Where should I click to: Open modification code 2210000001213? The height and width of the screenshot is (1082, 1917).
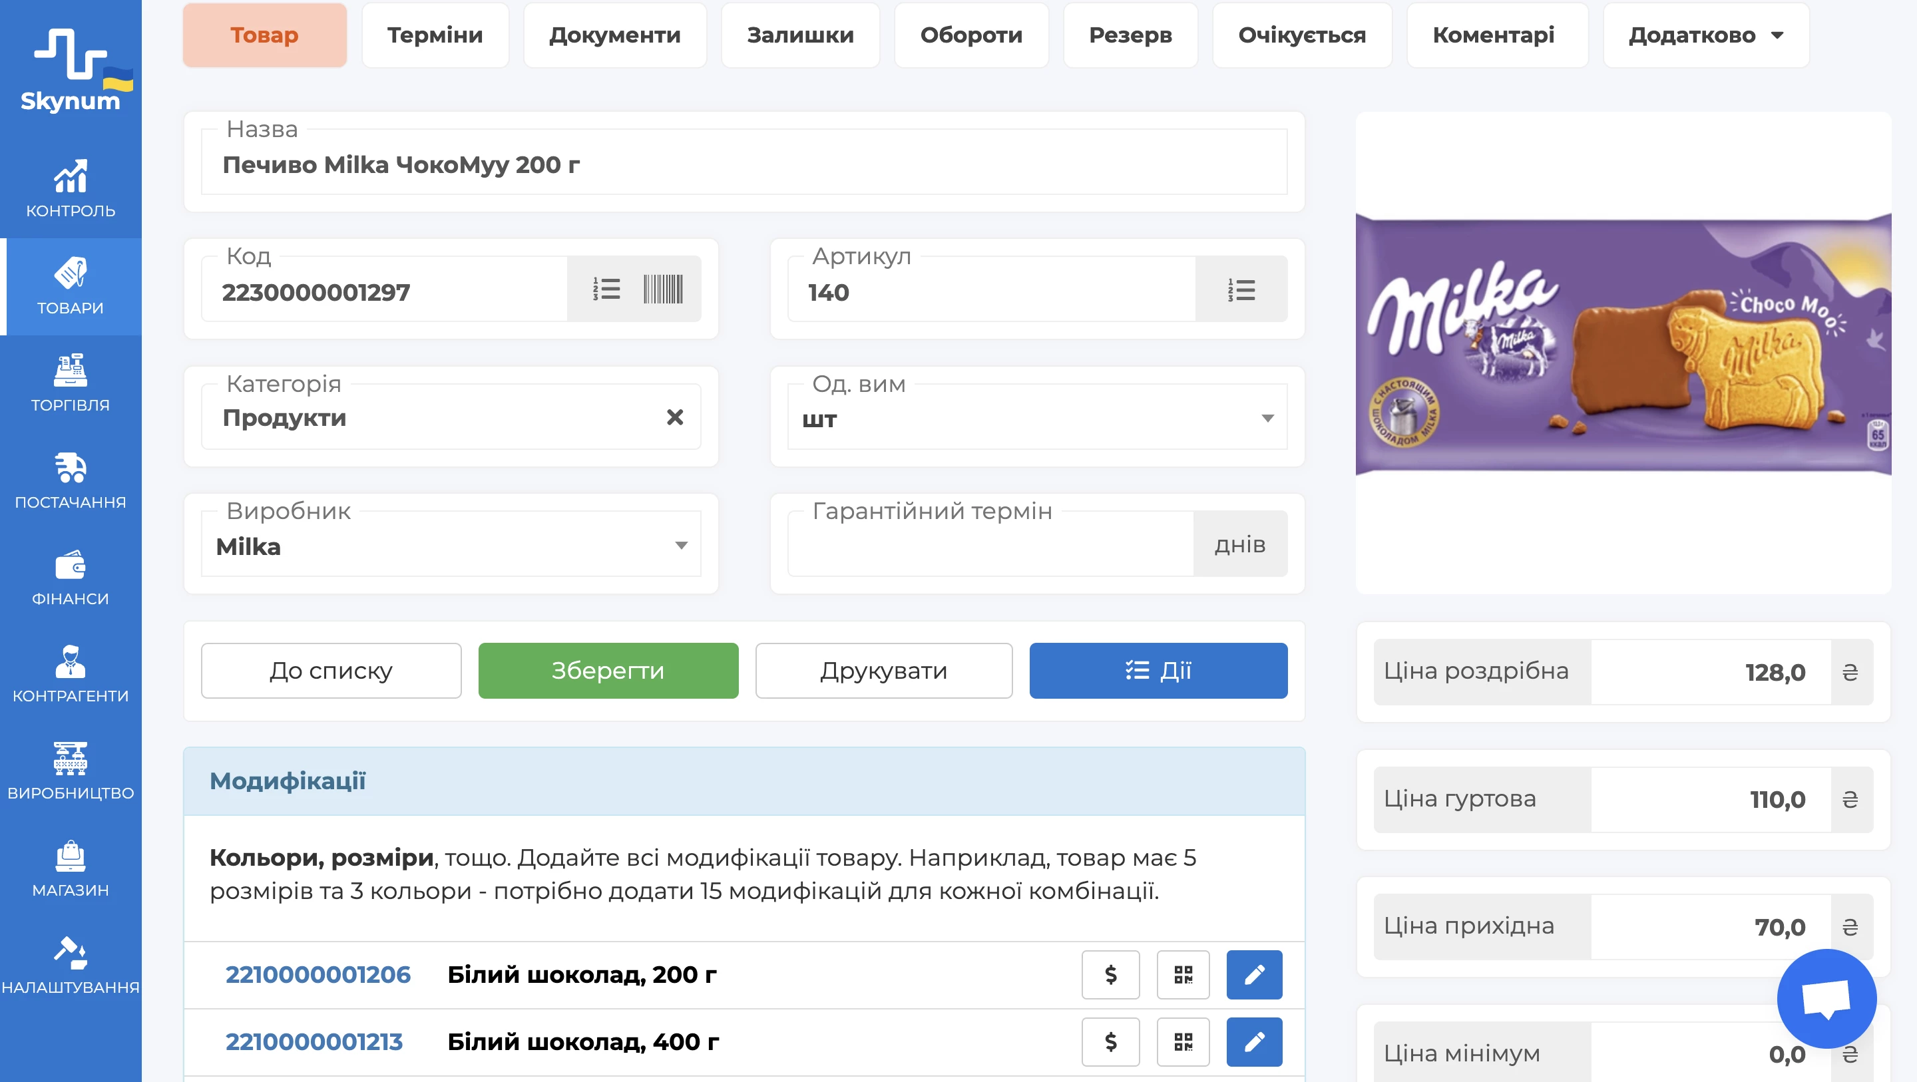point(314,1042)
